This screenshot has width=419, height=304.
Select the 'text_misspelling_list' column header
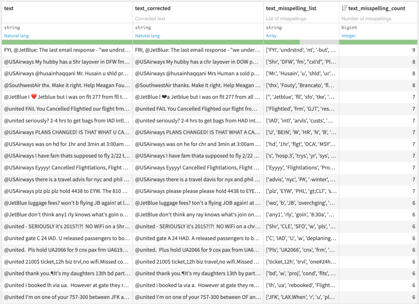tap(291, 8)
